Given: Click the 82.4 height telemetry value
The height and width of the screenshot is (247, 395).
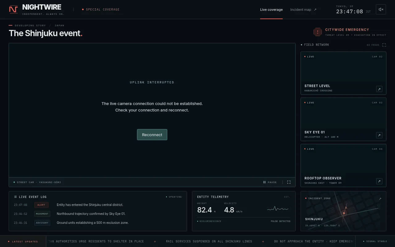Looking at the screenshot, I should point(205,210).
